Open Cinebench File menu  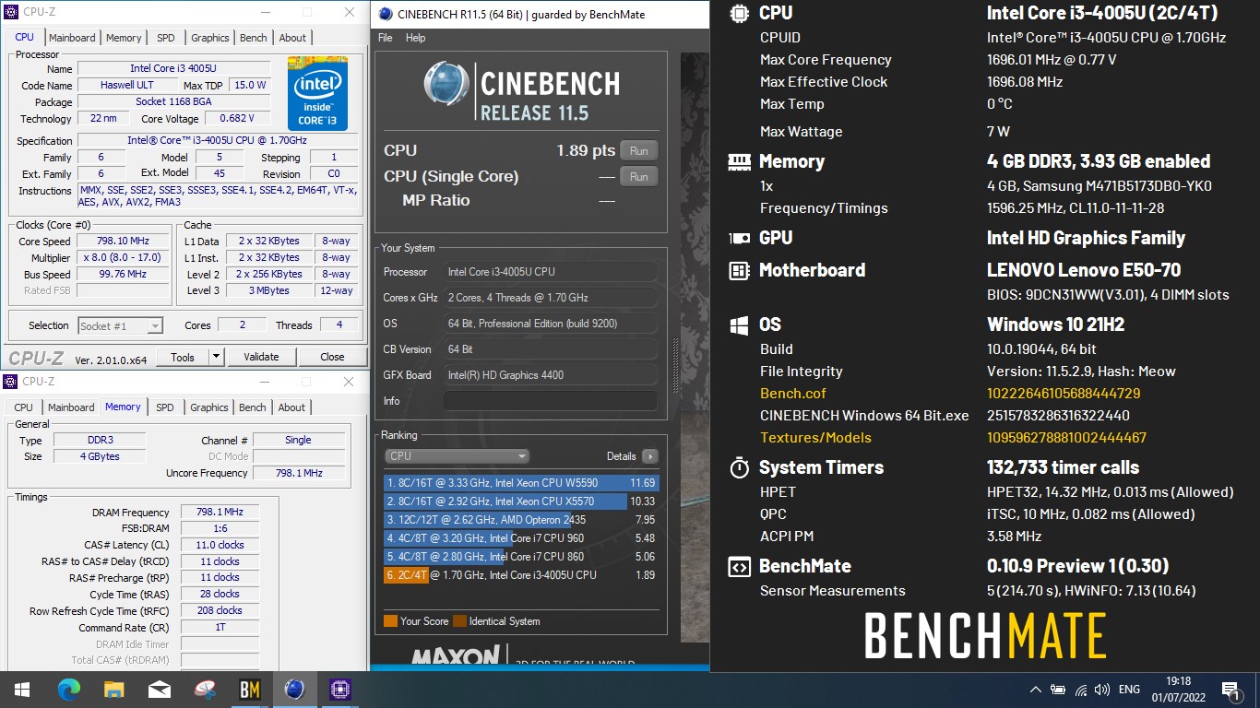coord(386,38)
